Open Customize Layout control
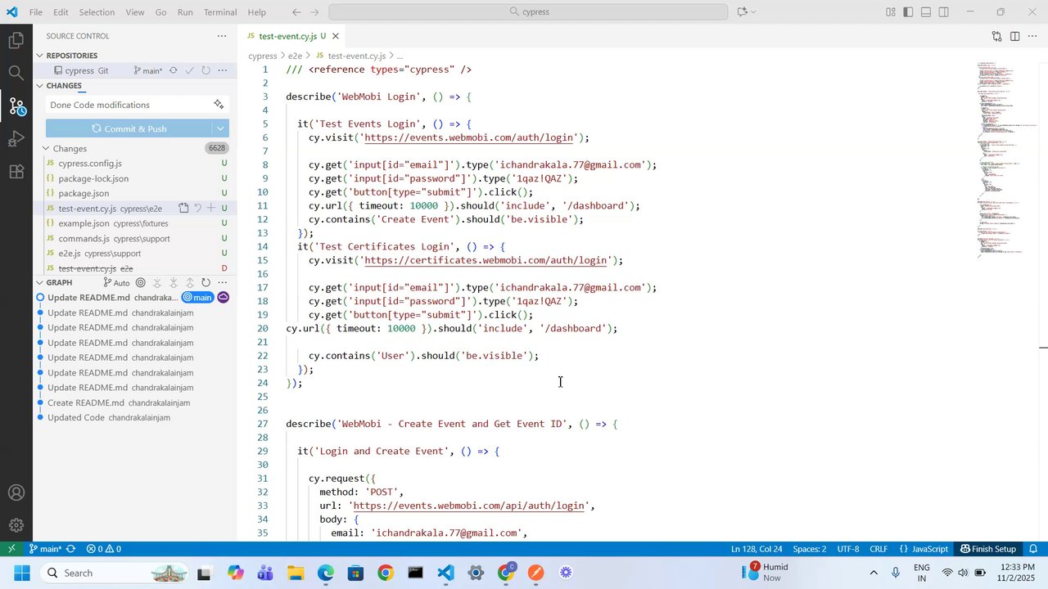The width and height of the screenshot is (1048, 589). (x=890, y=12)
